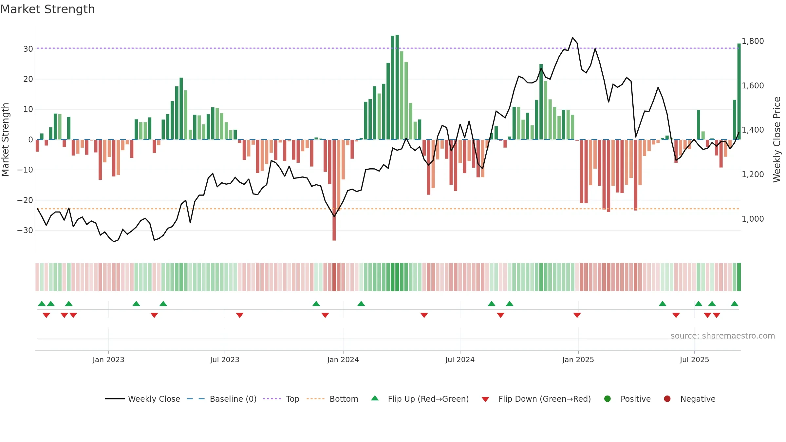This screenshot has height=442, width=786.
Task: Click the Top legend label
Action: [292, 399]
